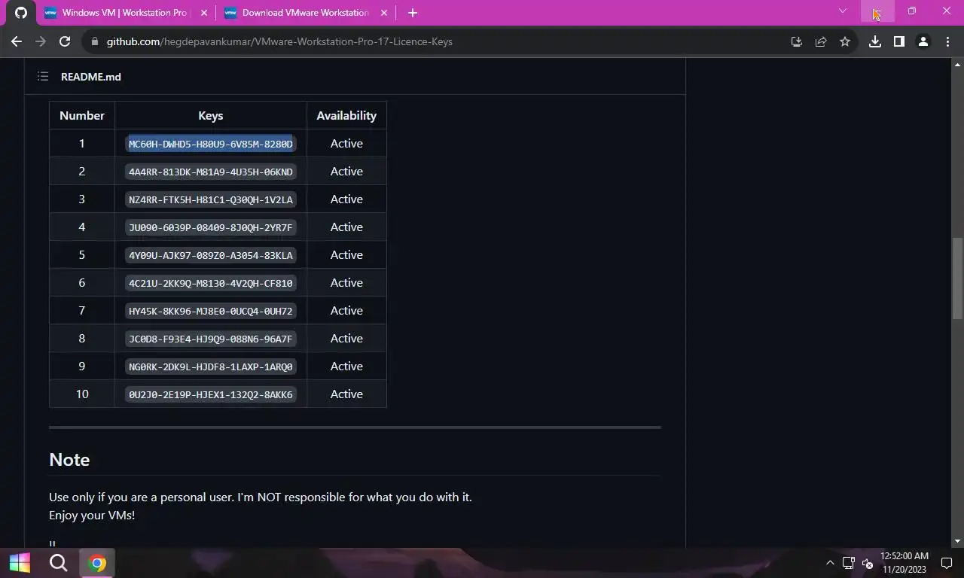This screenshot has height=578, width=964.
Task: Click the key code in row 2
Action: pyautogui.click(x=211, y=172)
